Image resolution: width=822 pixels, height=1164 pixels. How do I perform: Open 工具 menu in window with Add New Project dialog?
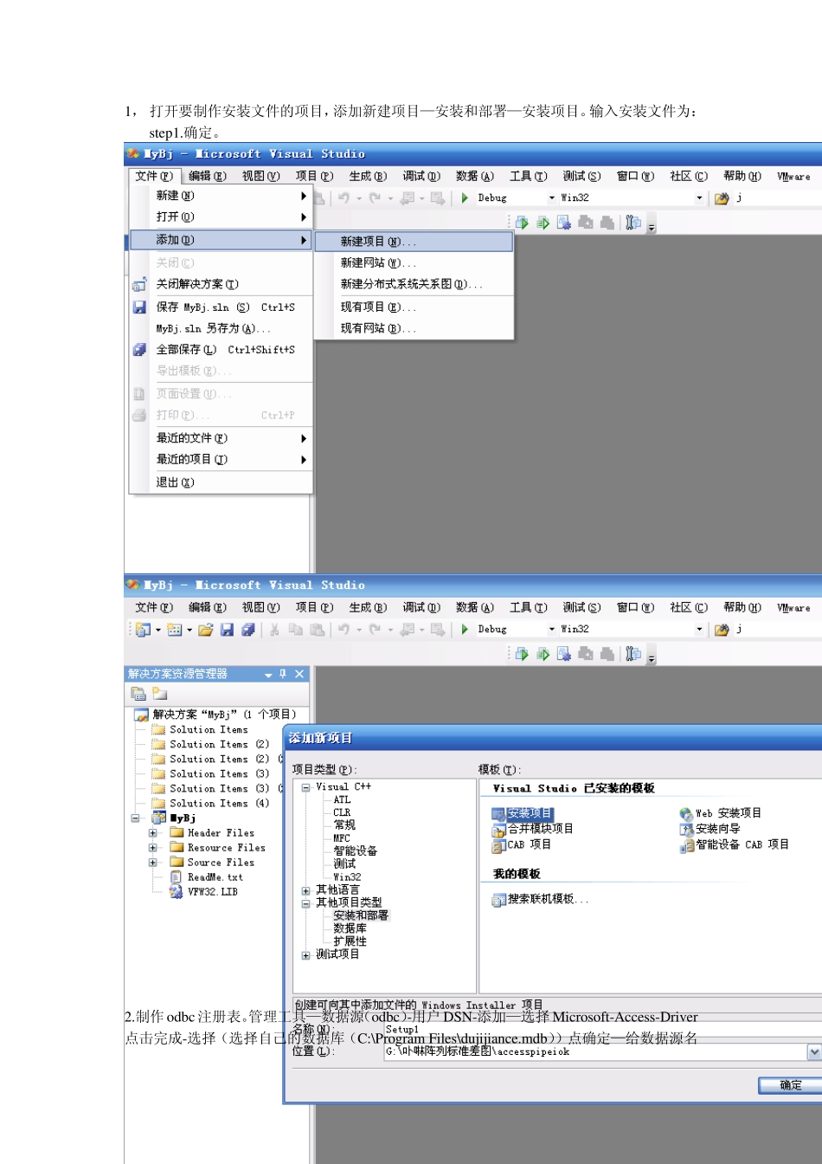point(528,607)
